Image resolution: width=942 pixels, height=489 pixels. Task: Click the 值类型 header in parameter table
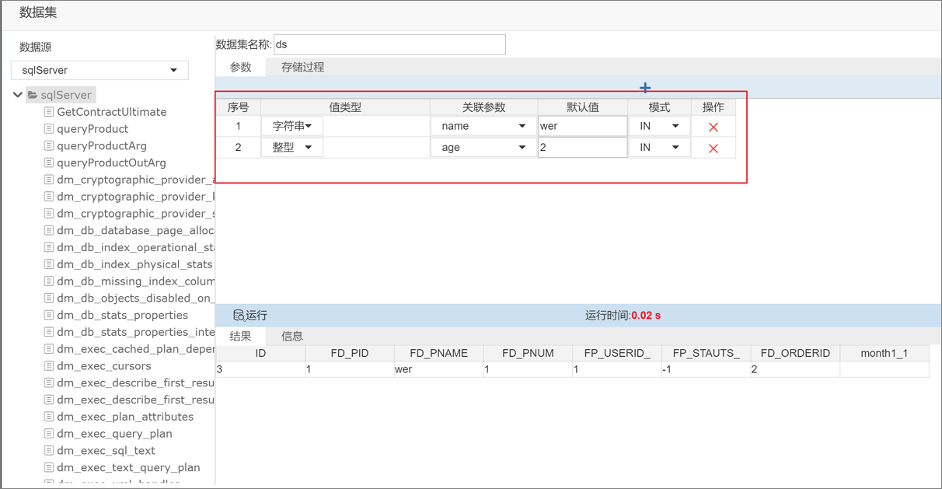[345, 107]
